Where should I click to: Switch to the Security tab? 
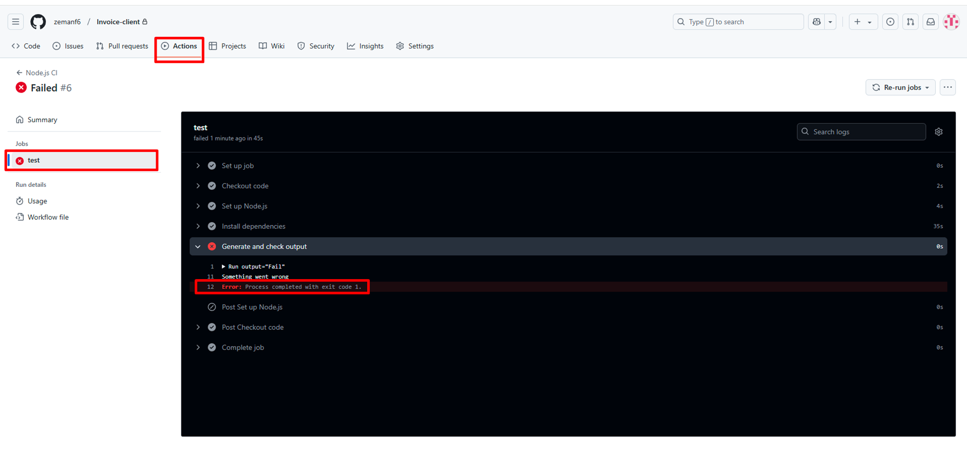click(x=316, y=46)
